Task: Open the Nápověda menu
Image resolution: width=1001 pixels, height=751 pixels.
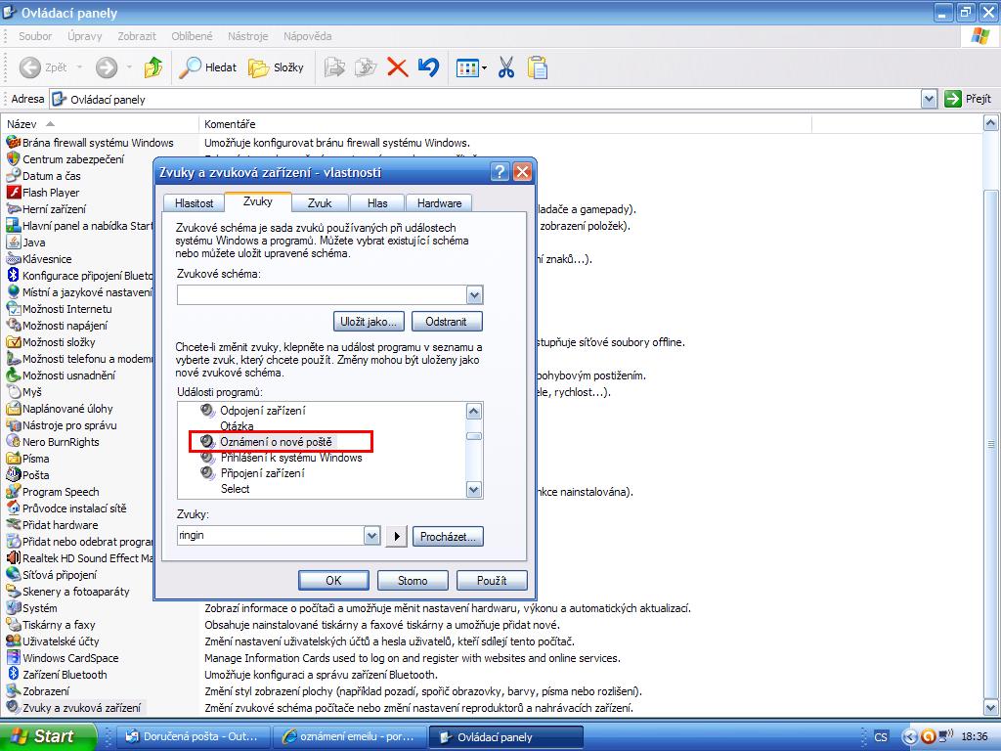Action: [x=308, y=36]
